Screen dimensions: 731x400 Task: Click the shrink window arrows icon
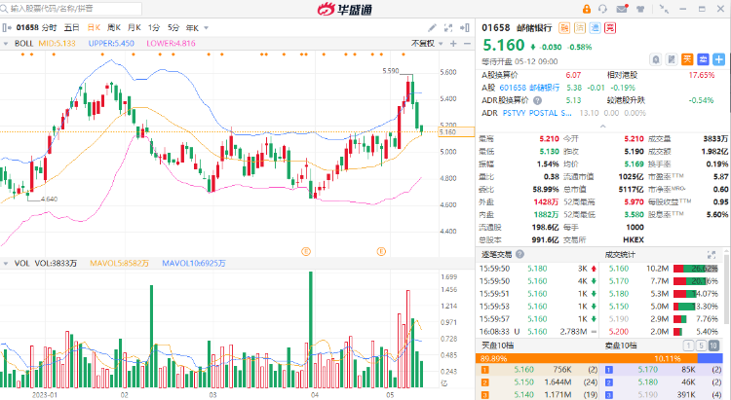pos(664,9)
